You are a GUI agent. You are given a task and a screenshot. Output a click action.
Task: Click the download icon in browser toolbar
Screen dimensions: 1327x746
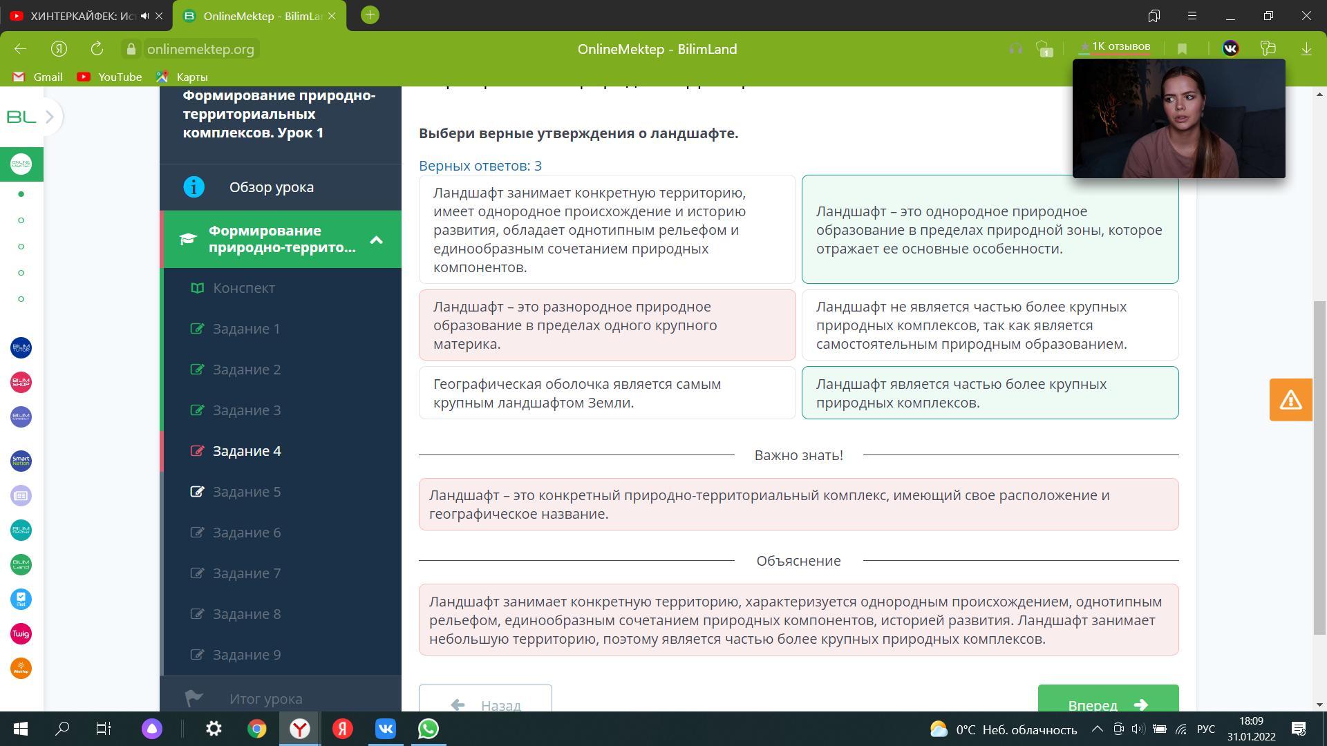(x=1309, y=49)
